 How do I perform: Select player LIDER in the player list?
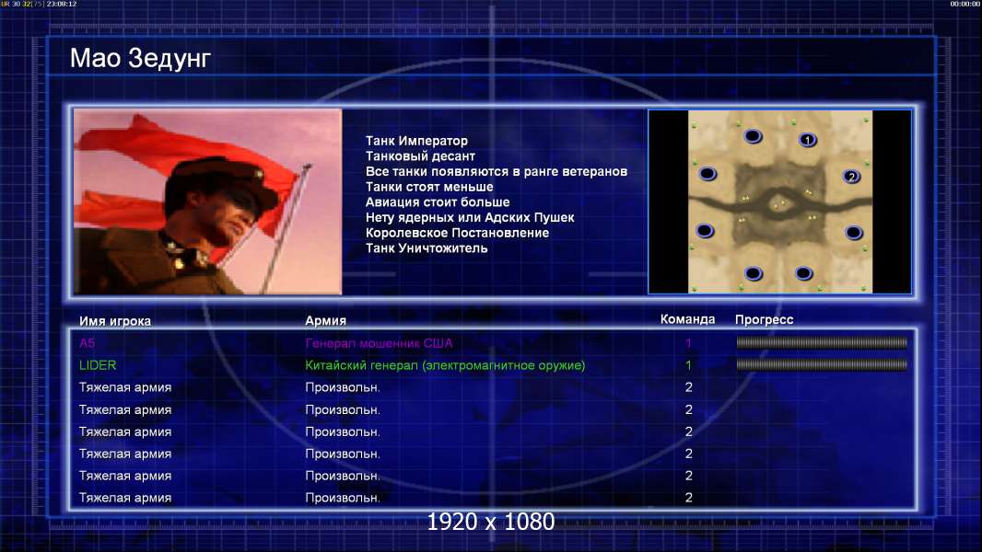(x=98, y=365)
